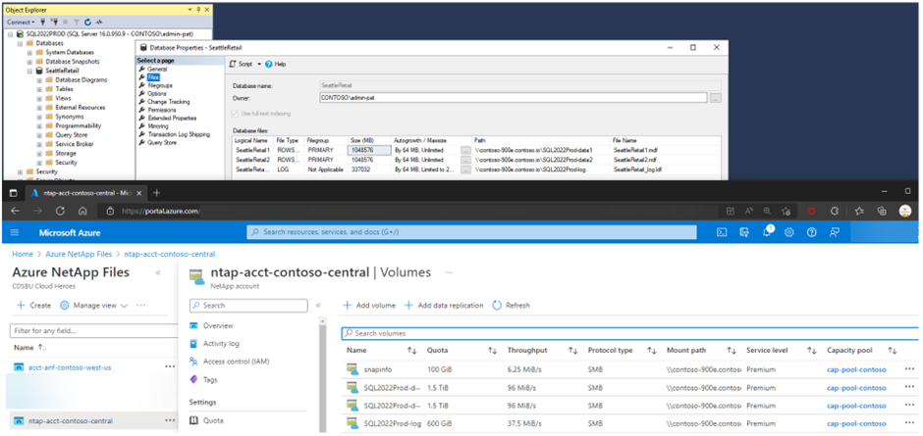Image resolution: width=923 pixels, height=436 pixels.
Task: Open the Mirroring properties page
Action: point(158,126)
